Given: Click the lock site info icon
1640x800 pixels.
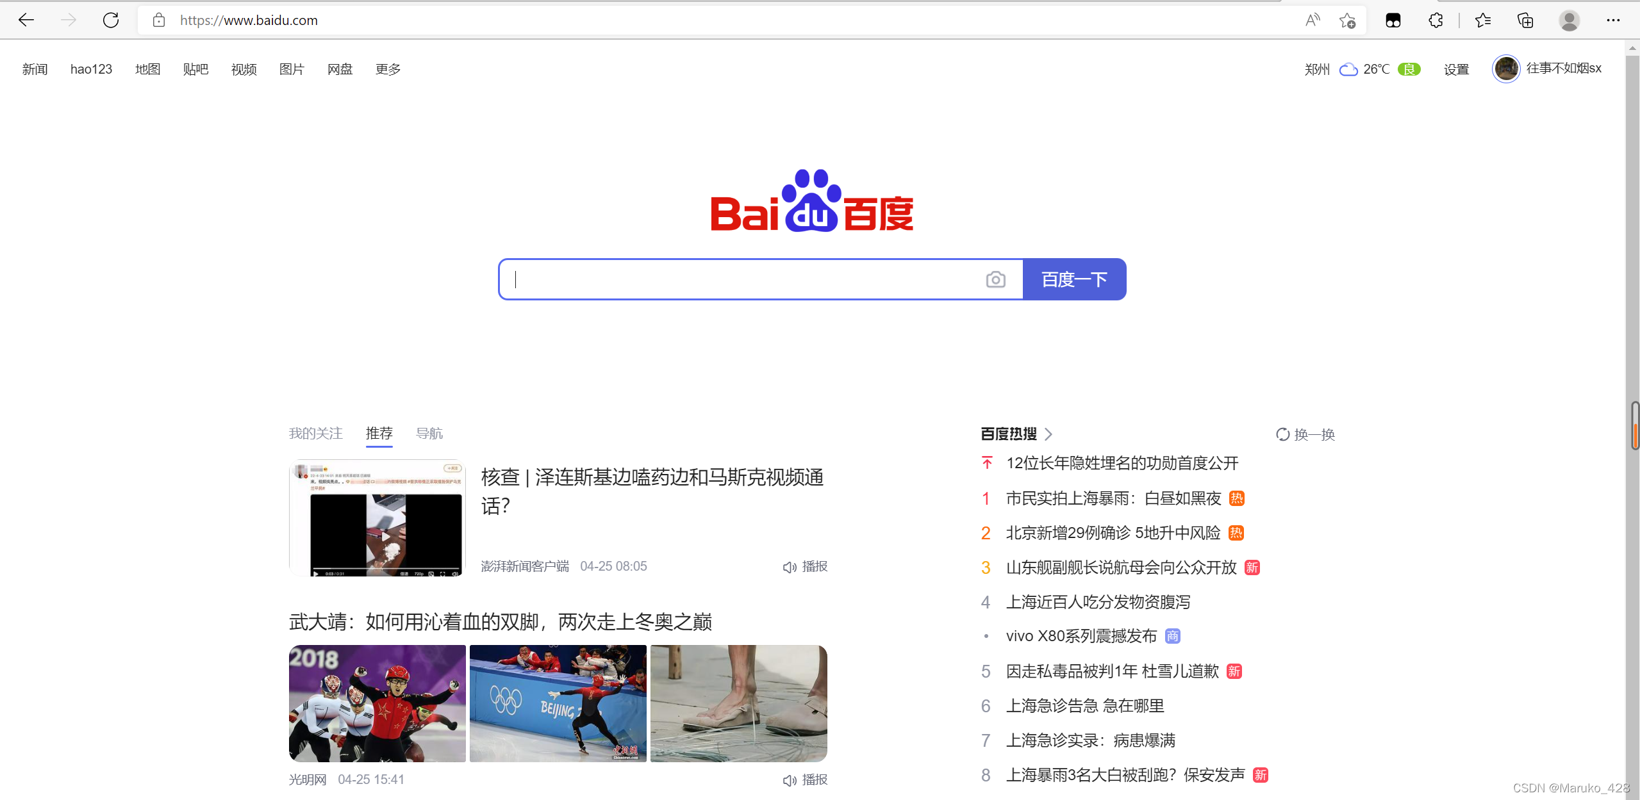Looking at the screenshot, I should click(159, 20).
